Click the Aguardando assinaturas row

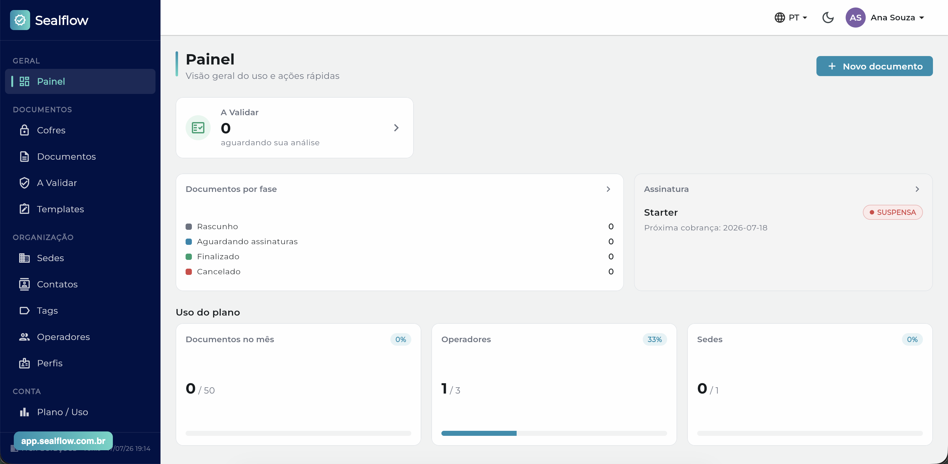click(399, 242)
